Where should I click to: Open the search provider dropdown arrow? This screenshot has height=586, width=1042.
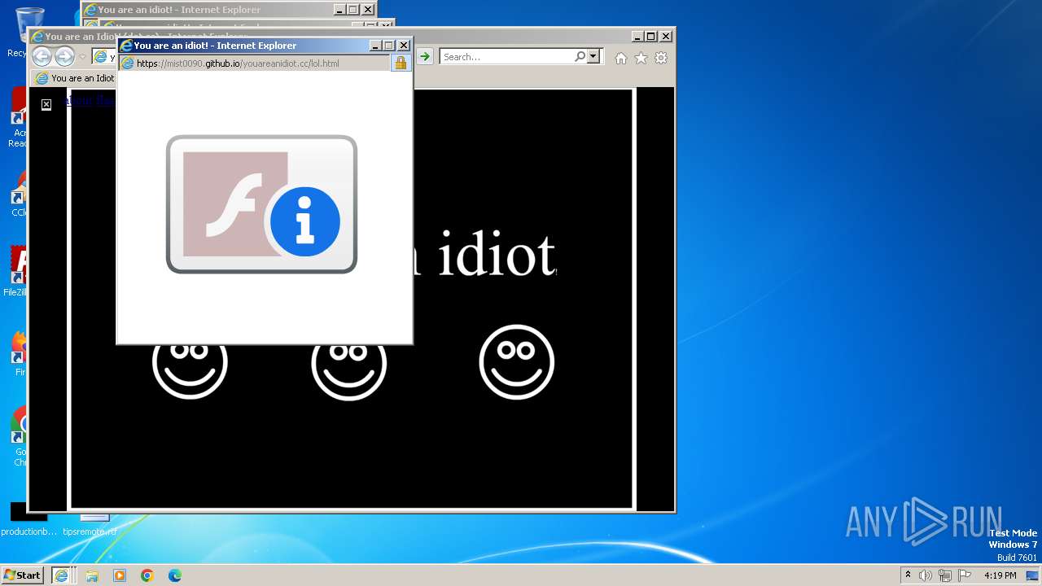(593, 57)
